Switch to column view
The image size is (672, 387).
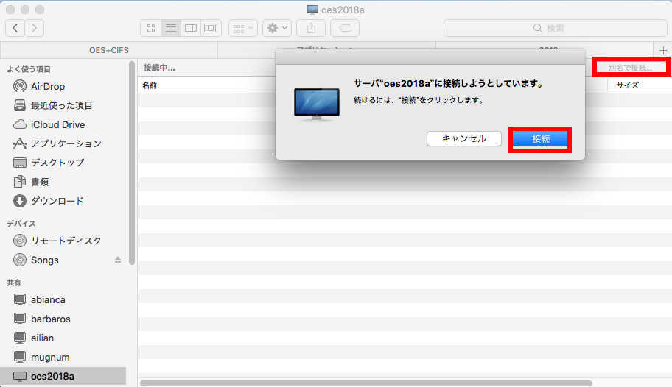tap(190, 28)
